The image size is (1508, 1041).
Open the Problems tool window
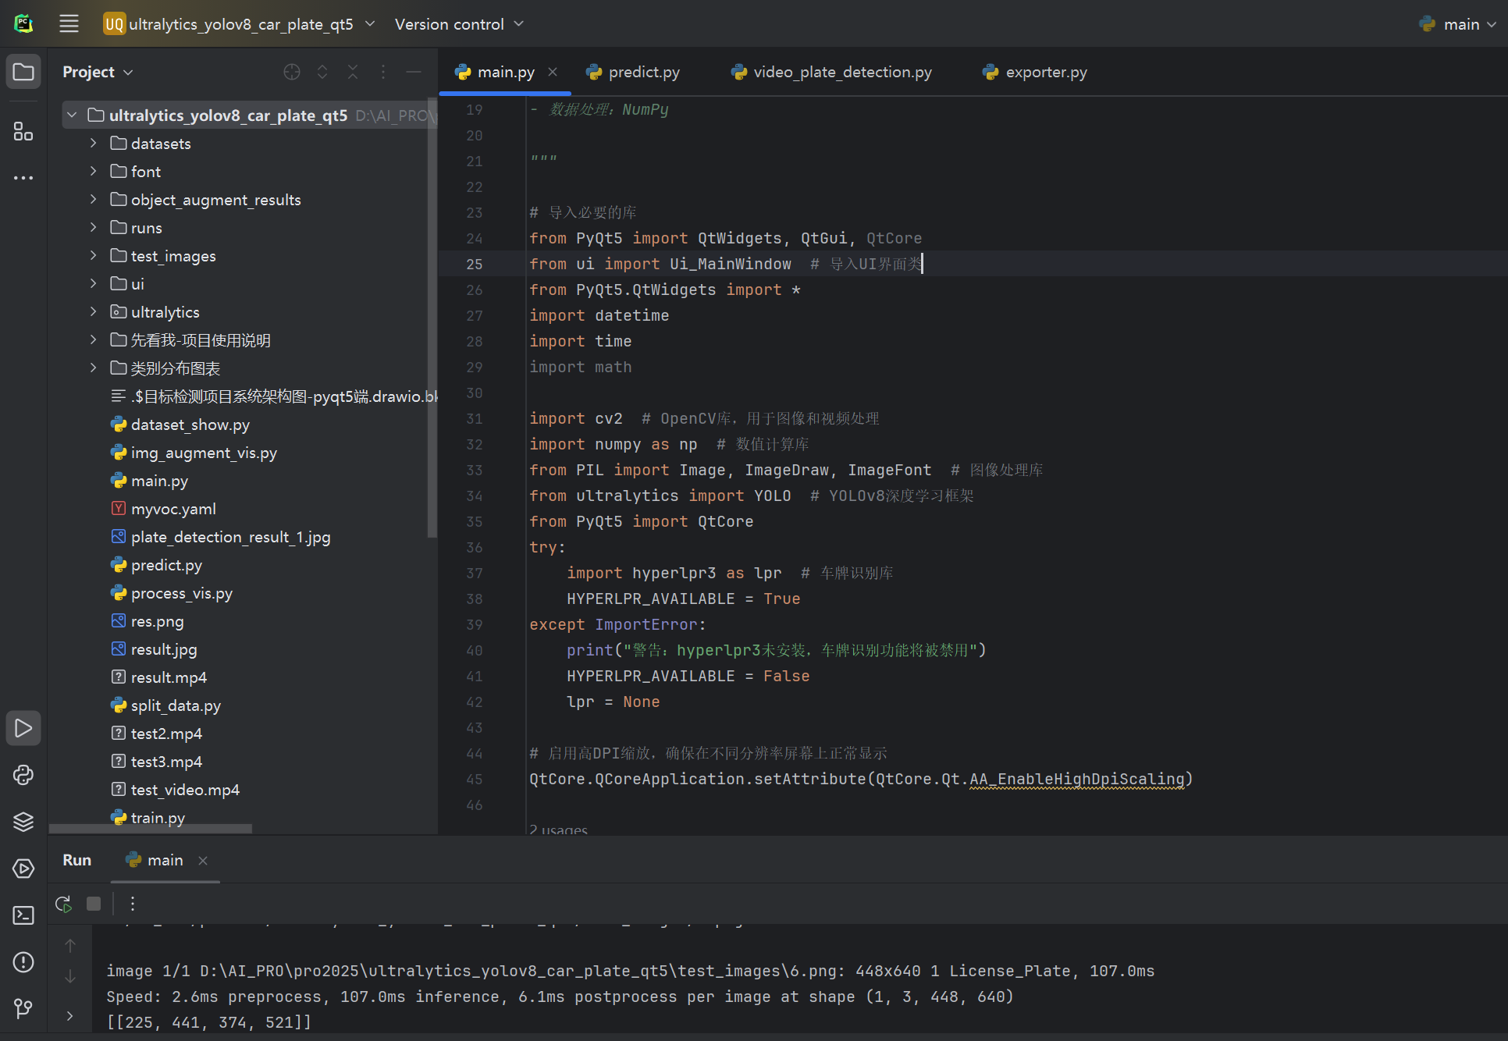(23, 962)
